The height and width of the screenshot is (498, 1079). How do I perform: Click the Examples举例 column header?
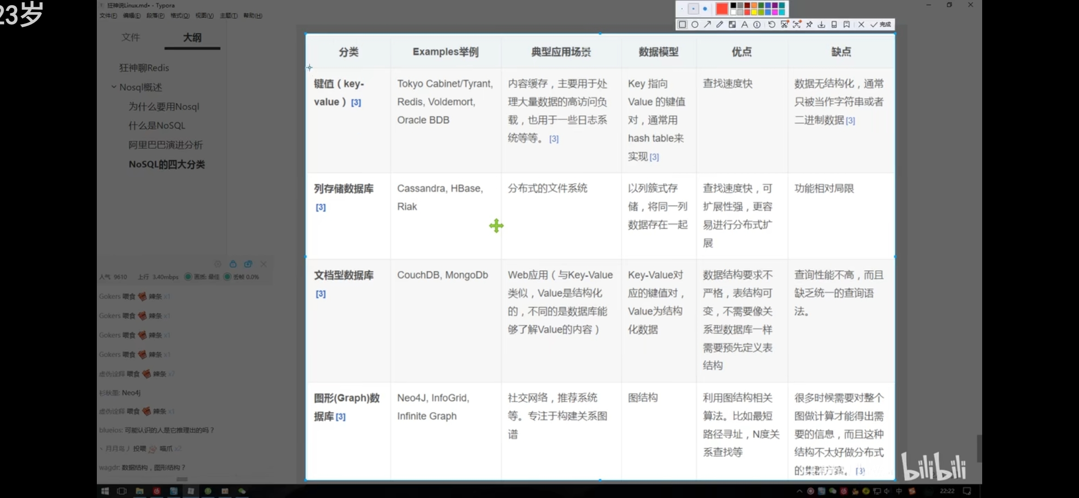point(445,52)
